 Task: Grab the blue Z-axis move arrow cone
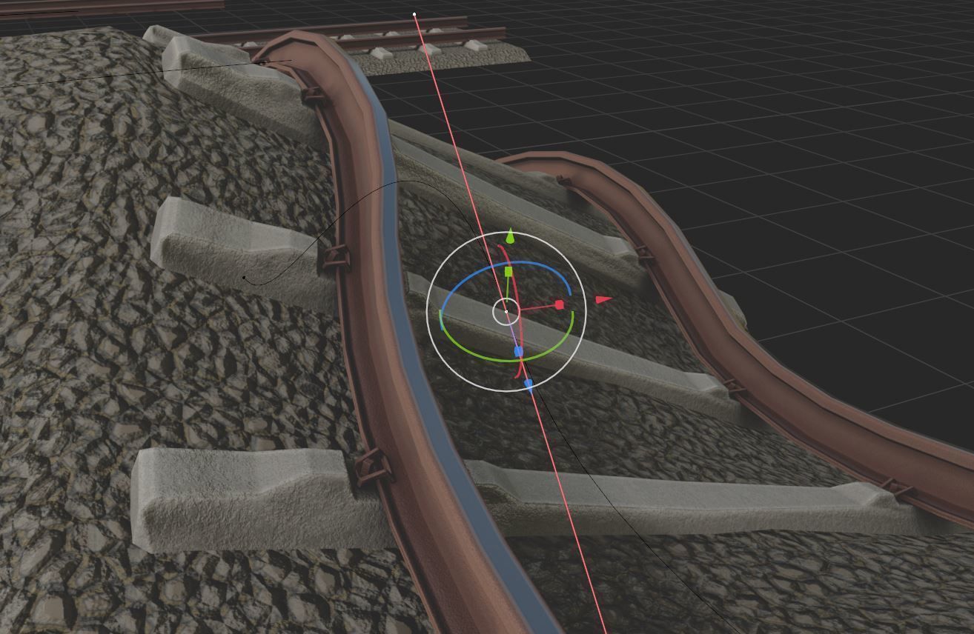point(529,384)
